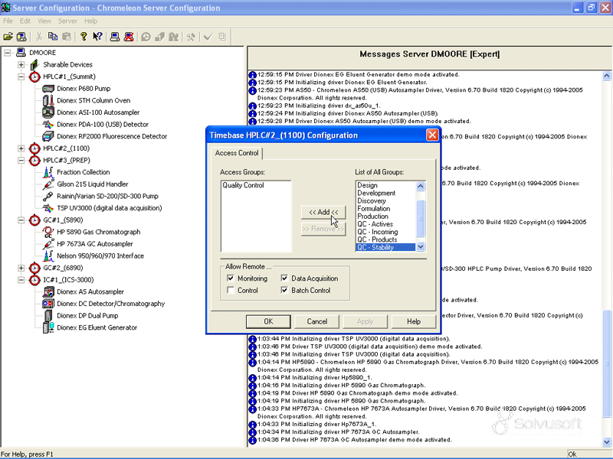
Task: Click the Dionex P680 Pump device icon
Action: (x=48, y=89)
